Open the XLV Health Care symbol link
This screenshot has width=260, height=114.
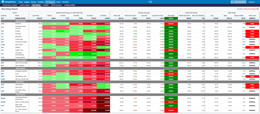coord(2,50)
